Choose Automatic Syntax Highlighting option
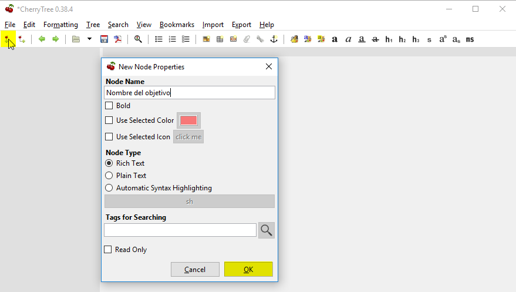This screenshot has width=516, height=292. 109,188
